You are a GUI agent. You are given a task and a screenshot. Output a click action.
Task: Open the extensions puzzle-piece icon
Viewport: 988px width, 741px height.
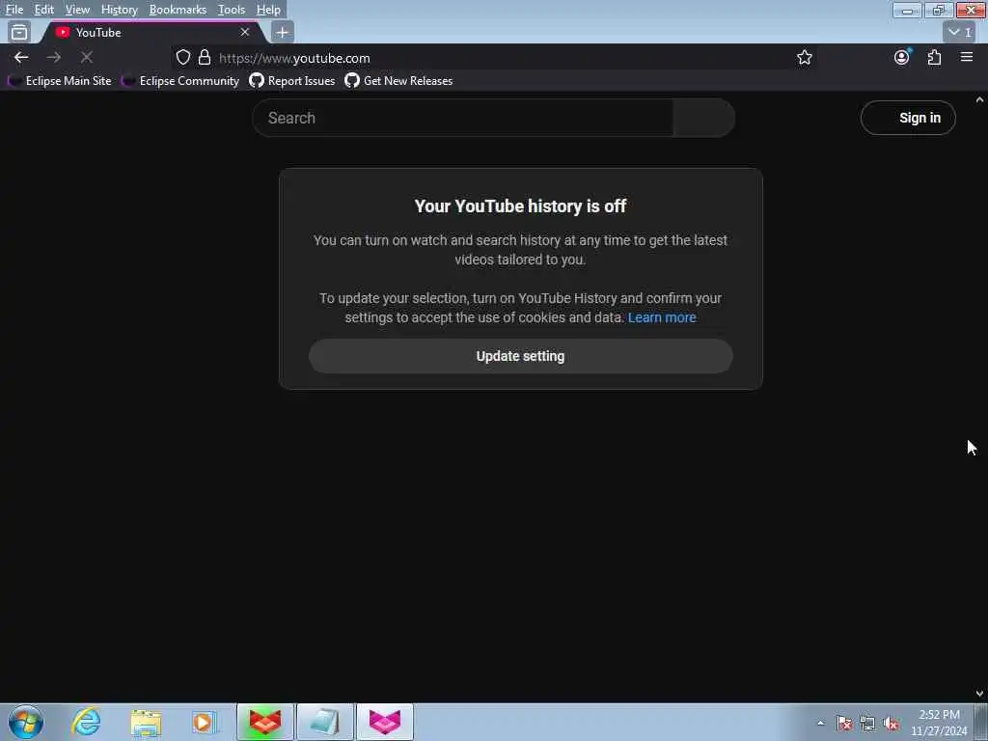(934, 57)
